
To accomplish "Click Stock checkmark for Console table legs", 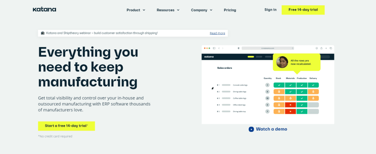I will click(x=279, y=85).
